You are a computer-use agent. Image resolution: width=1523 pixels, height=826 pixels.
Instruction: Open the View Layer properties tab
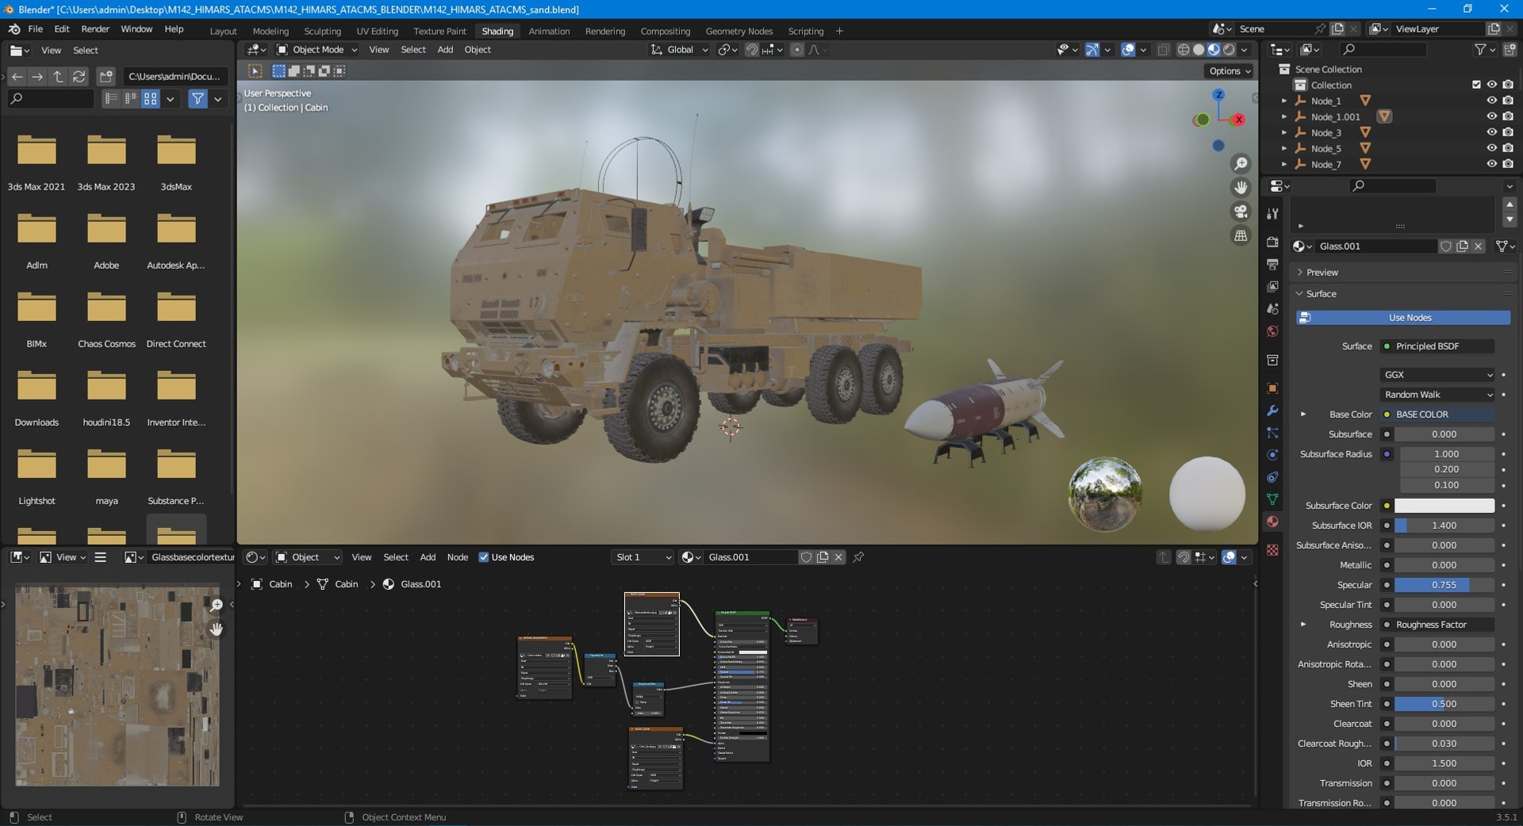1272,286
